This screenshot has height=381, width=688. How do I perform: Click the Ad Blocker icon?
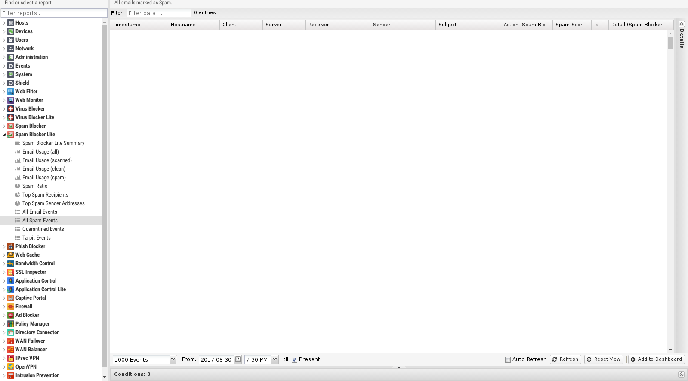click(11, 315)
